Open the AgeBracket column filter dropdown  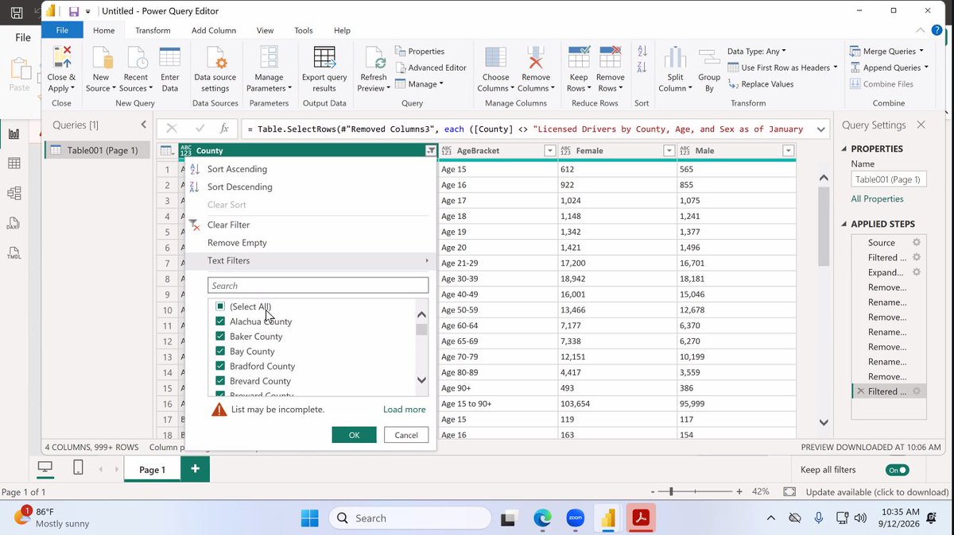pyautogui.click(x=549, y=151)
